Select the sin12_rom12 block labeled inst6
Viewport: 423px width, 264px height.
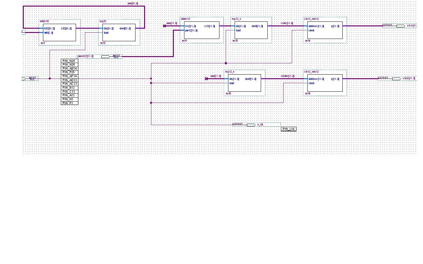tap(325, 83)
